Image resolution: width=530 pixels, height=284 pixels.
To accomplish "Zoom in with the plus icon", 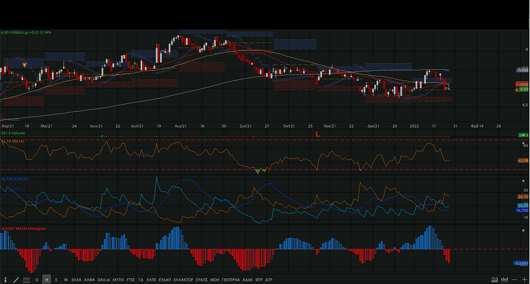I will coord(525,280).
